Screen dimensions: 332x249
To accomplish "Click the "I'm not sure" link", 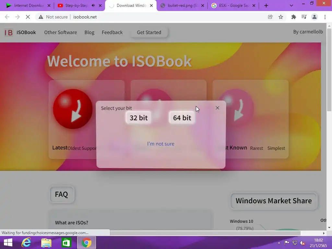I will click(x=161, y=144).
